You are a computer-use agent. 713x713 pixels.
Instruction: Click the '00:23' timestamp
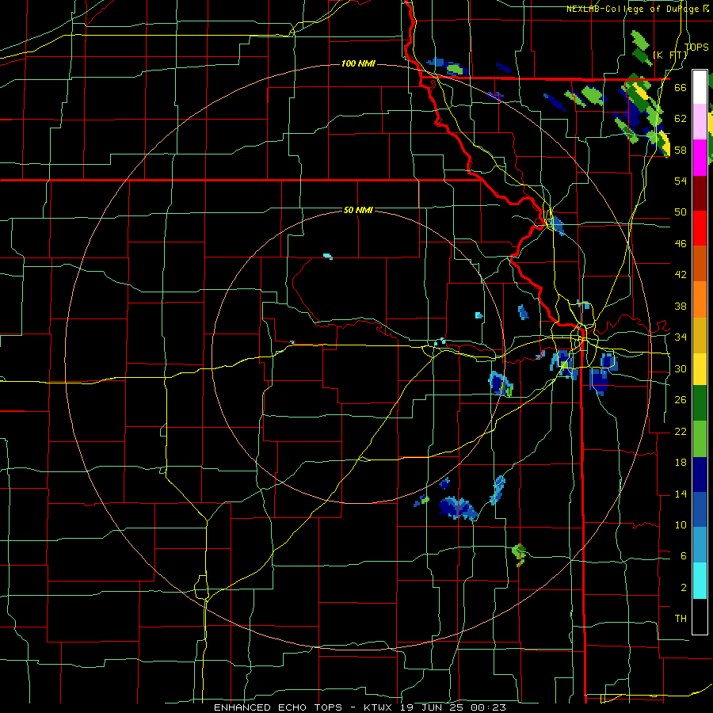point(488,707)
